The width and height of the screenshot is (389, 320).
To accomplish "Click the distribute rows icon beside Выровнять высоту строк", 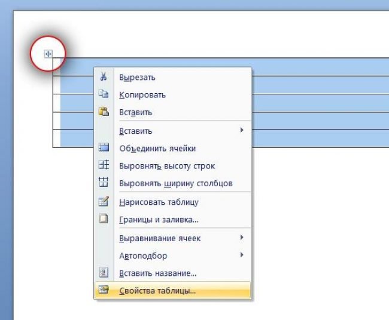I will coord(104,165).
